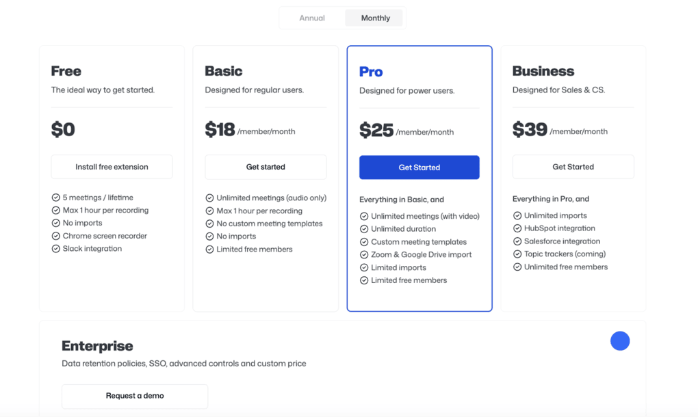Click the checkmark icon beside HubSpot integration
Image resolution: width=698 pixels, height=417 pixels.
[x=517, y=228]
